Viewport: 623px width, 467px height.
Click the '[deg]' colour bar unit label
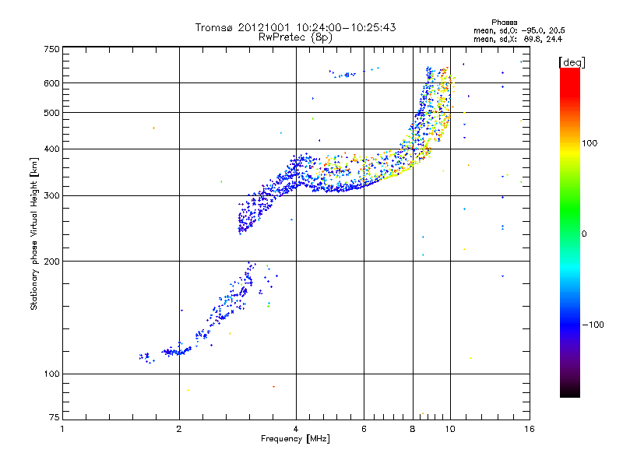pyautogui.click(x=572, y=62)
